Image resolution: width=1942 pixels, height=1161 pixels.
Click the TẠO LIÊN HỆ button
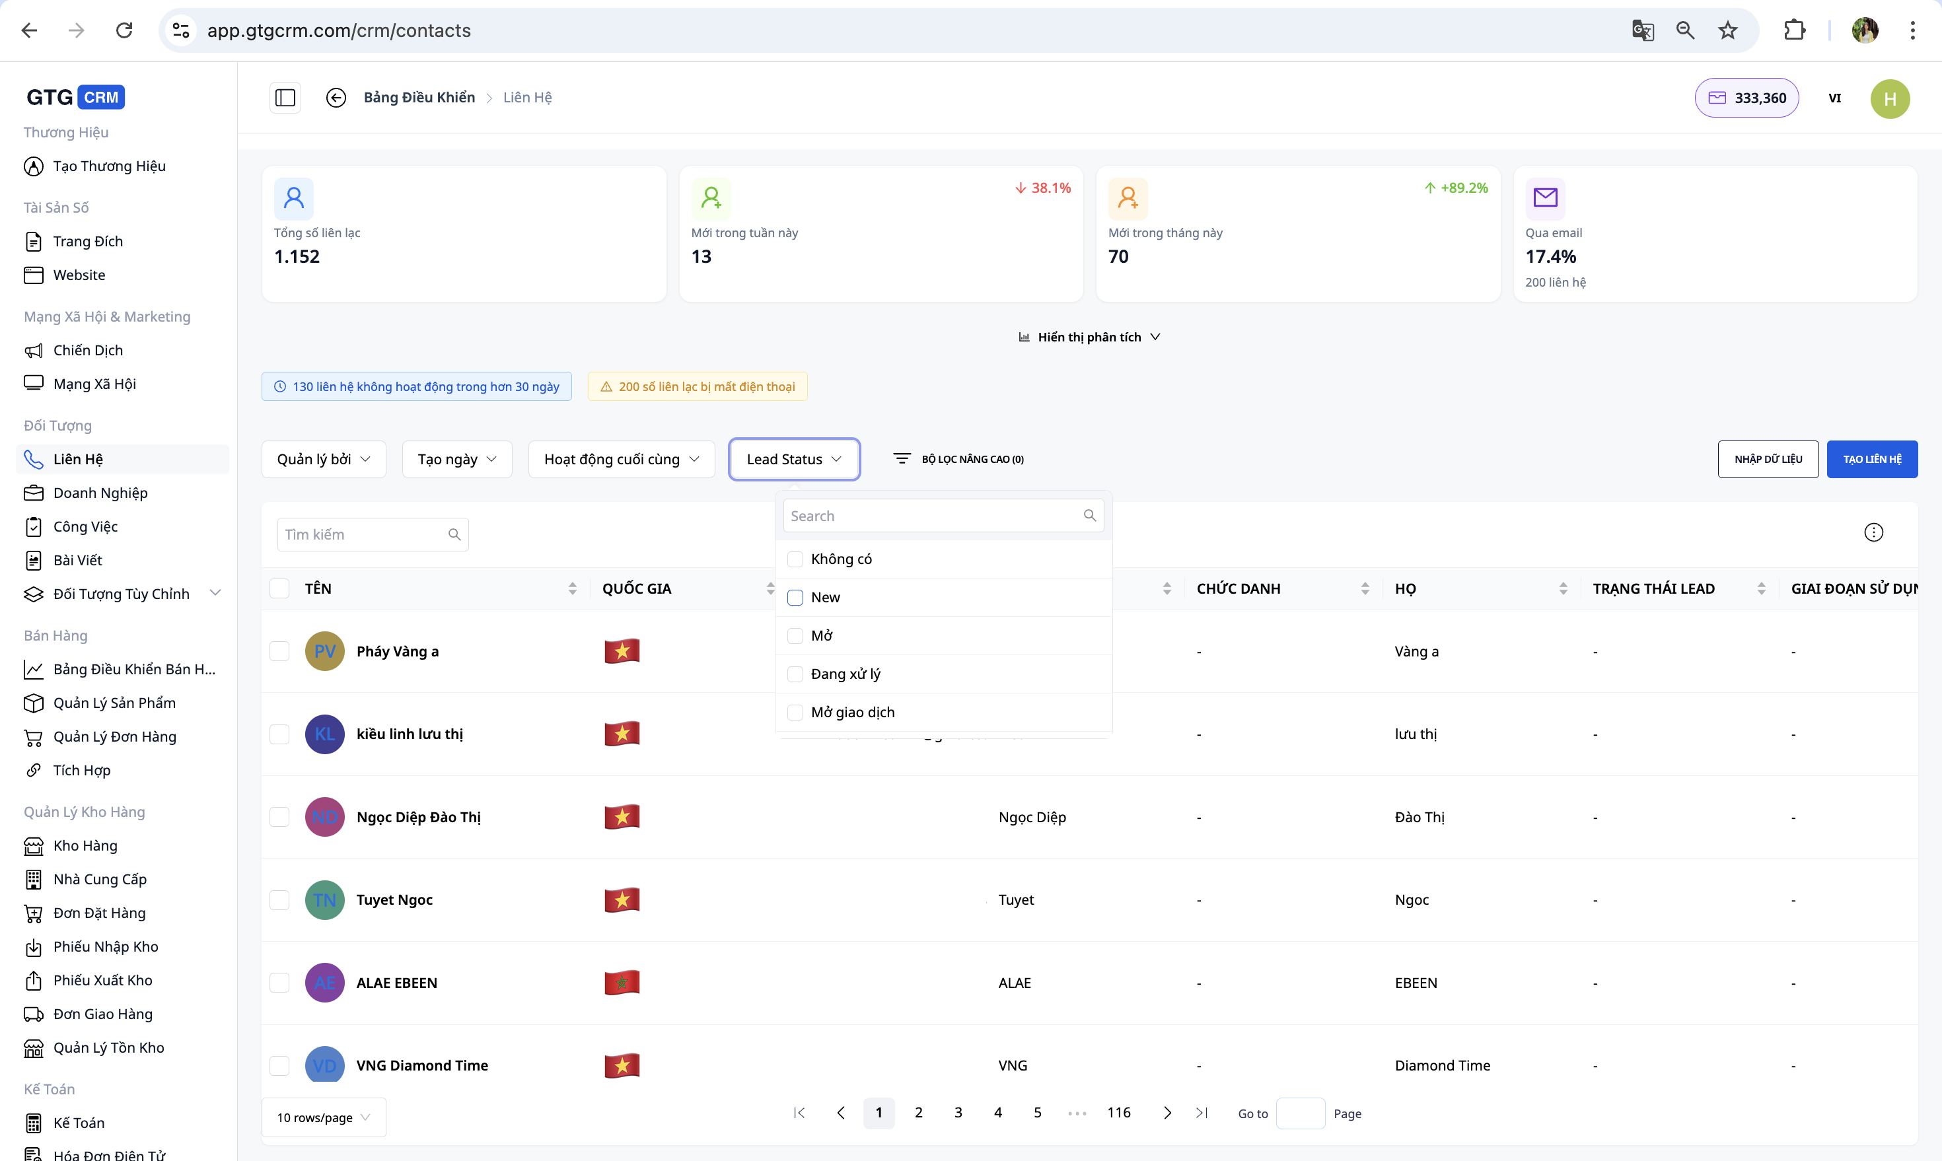point(1871,459)
